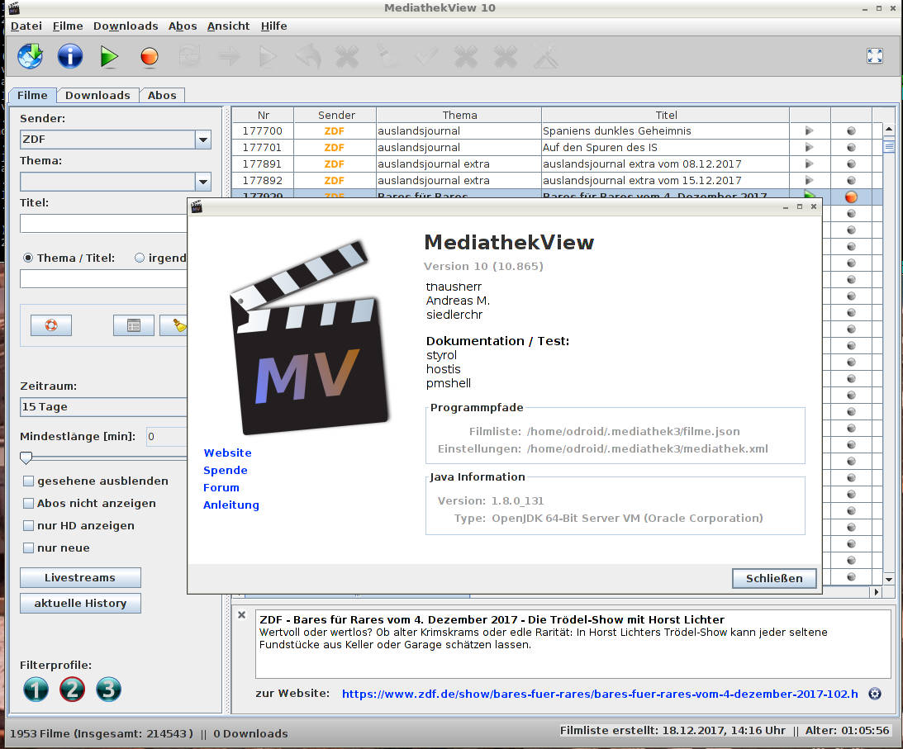Open the Zeitraum '15 Tage' selector
903x749 pixels.
point(103,407)
